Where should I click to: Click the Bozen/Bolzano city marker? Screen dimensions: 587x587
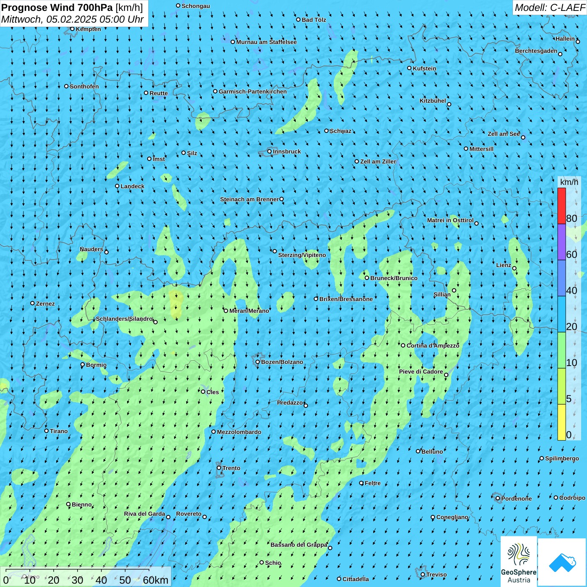[x=257, y=362]
